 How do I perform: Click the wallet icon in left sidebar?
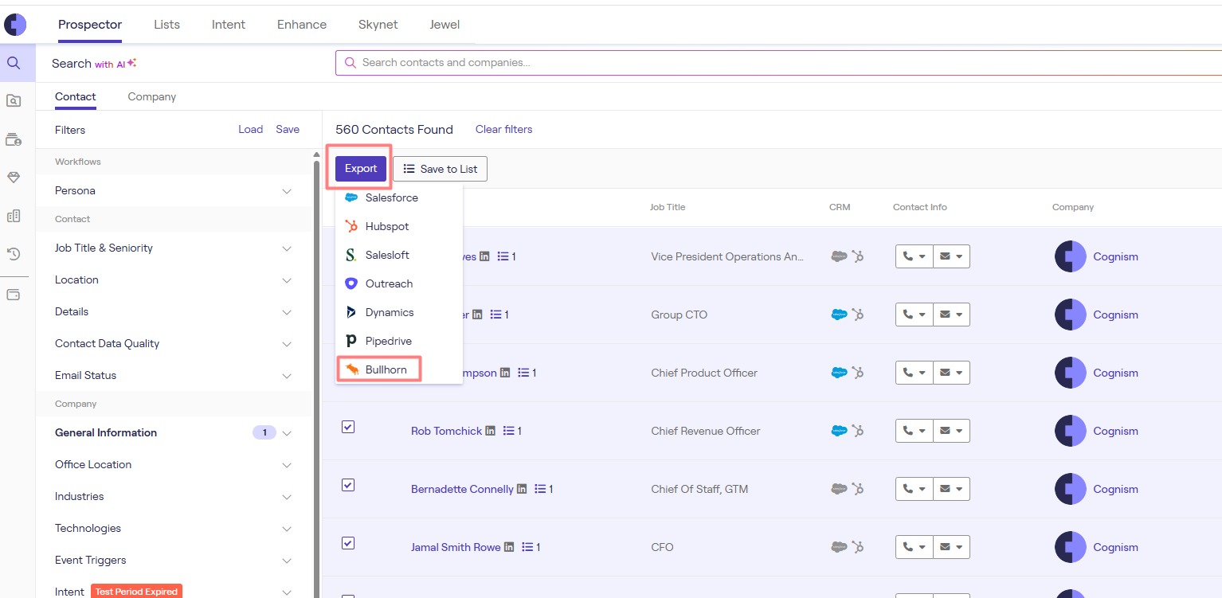[x=14, y=295]
